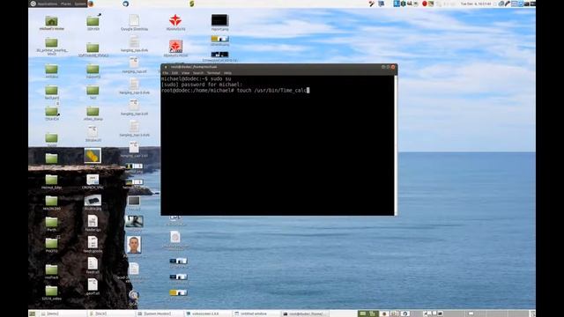
Task: Open the feeder.igs file icon
Action: click(93, 223)
